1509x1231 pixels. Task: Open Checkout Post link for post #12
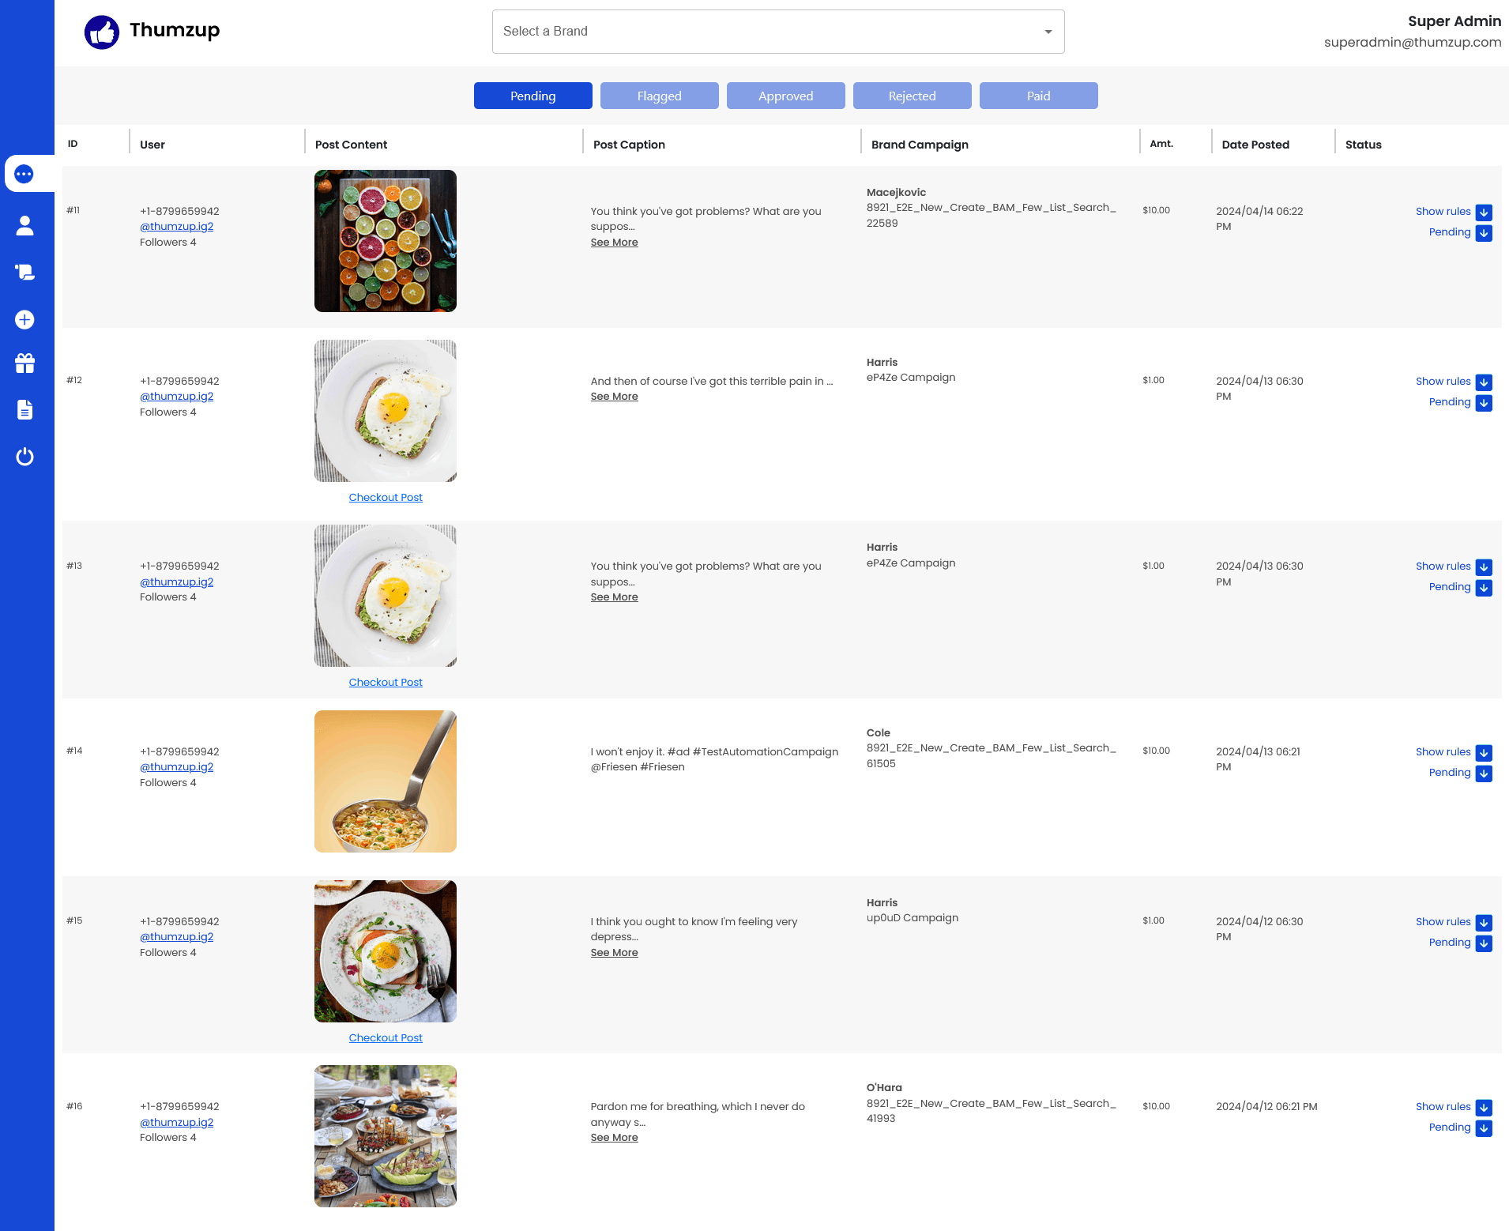click(386, 498)
